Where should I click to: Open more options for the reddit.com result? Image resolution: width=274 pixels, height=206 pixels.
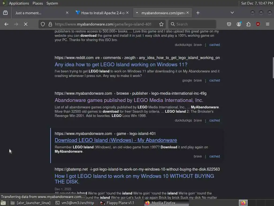205,81
